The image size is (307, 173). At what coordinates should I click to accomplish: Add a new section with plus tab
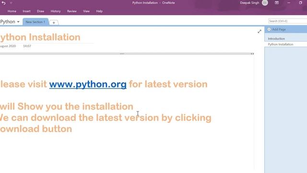click(54, 23)
